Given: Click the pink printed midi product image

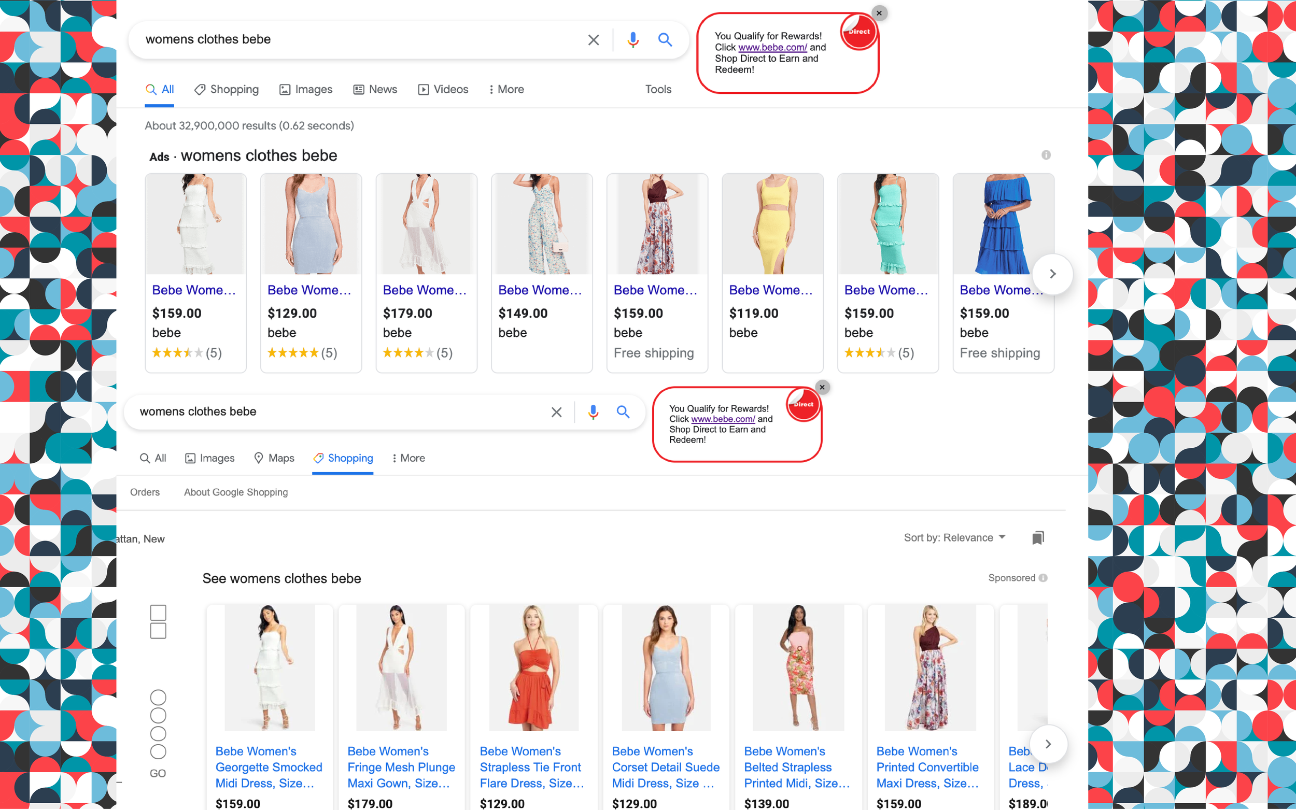Looking at the screenshot, I should 798,667.
